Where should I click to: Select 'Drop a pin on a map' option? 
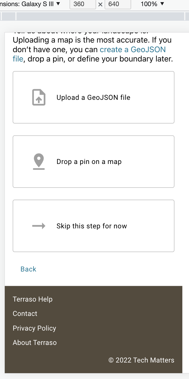(x=93, y=162)
